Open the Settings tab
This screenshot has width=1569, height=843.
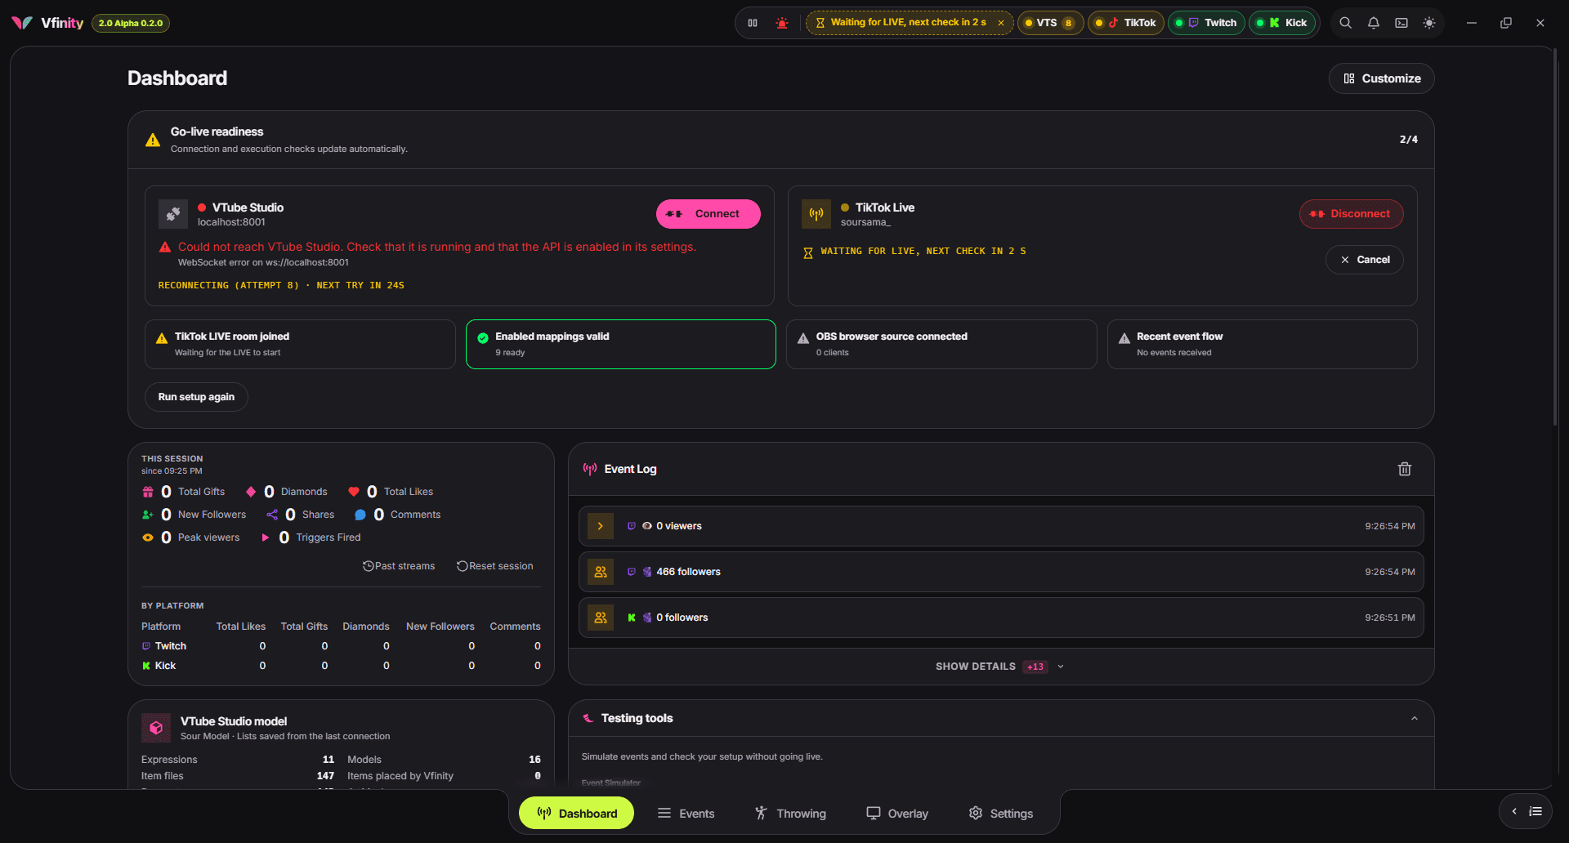click(x=1001, y=814)
